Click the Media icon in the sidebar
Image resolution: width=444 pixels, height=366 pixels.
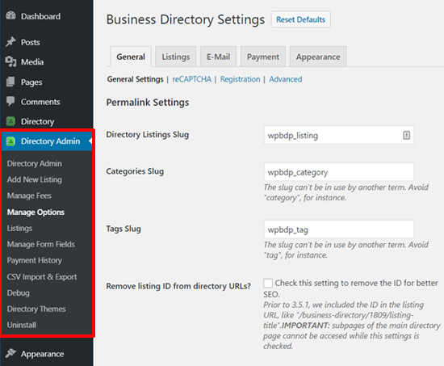click(10, 61)
